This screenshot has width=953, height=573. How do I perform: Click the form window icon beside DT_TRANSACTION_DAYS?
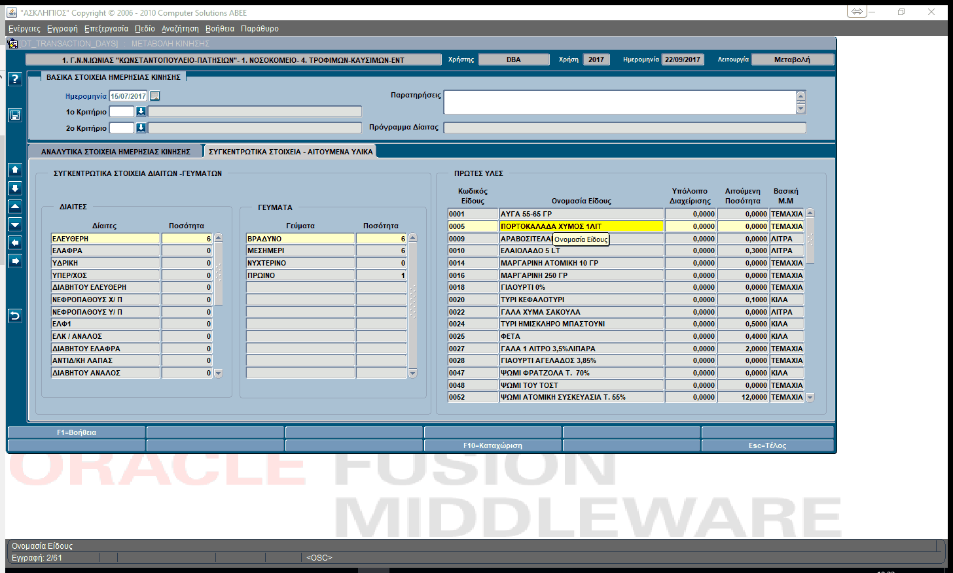pyautogui.click(x=12, y=43)
